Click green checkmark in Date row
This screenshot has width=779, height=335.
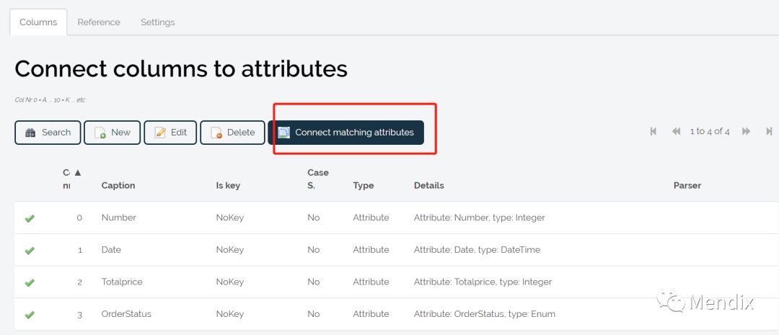pos(30,250)
